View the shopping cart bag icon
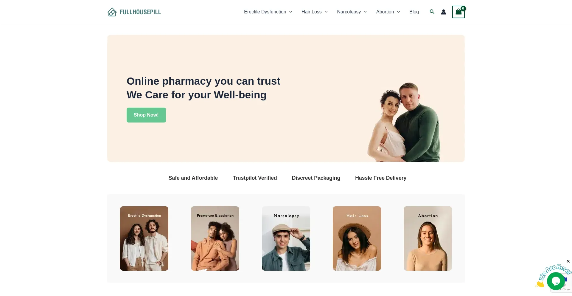Screen dimensions: 572x296 tap(458, 12)
